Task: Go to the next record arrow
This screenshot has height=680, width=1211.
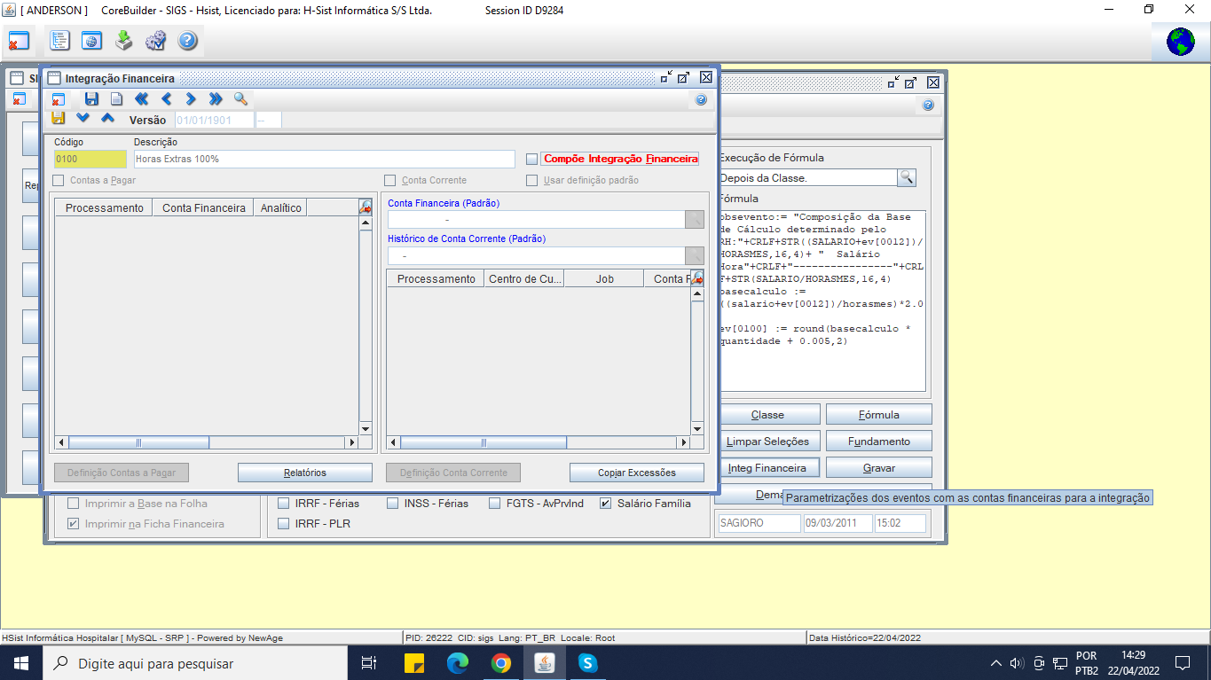Action: (191, 99)
